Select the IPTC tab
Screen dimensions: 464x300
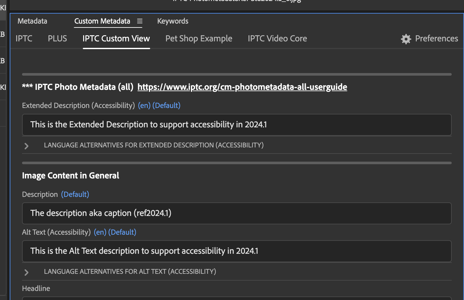pyautogui.click(x=24, y=38)
